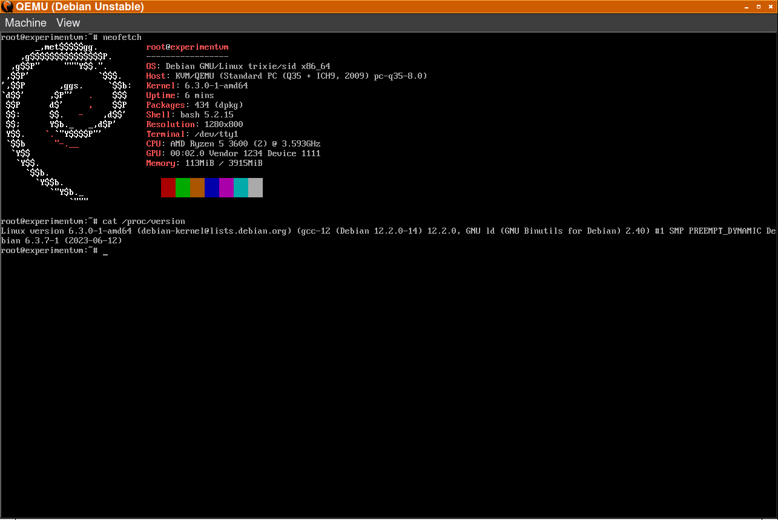
Task: Click the orange-brown color block in neofetch
Action: 197,188
